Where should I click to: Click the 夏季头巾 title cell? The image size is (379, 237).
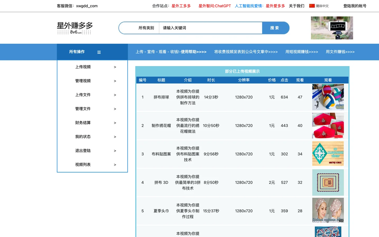point(161,211)
